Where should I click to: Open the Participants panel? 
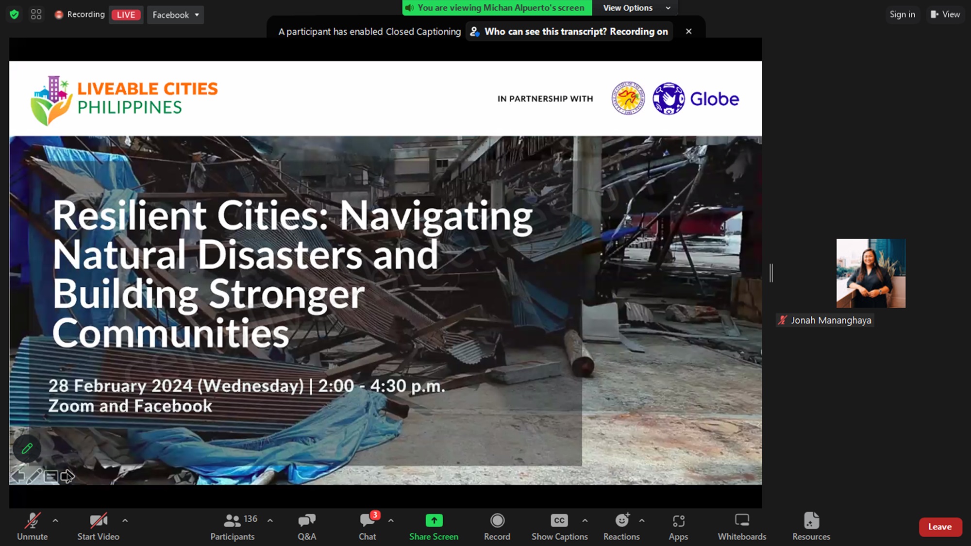[x=233, y=527]
